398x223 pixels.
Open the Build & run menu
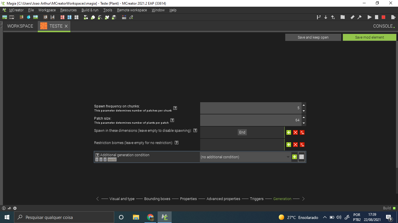[90, 10]
